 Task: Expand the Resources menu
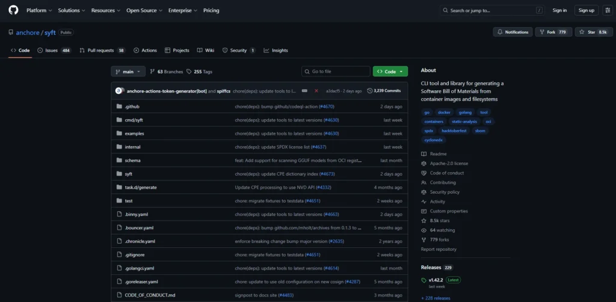pyautogui.click(x=105, y=11)
